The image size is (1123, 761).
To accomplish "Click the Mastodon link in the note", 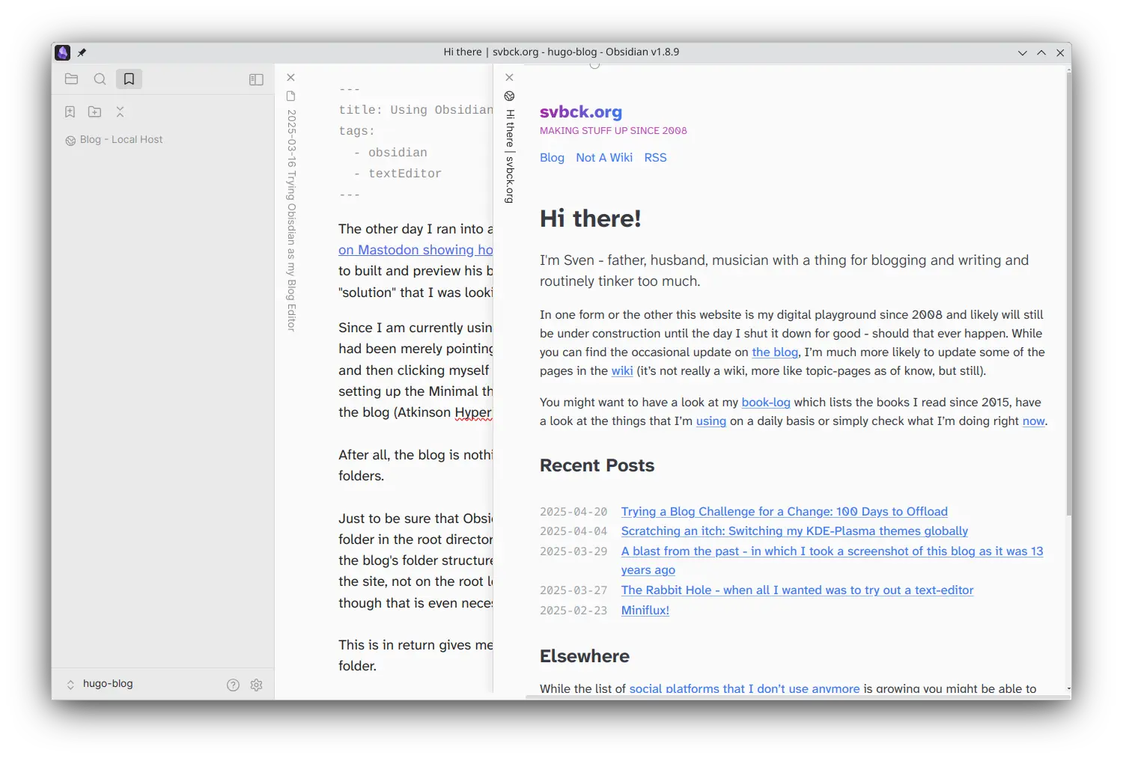I will 416,250.
